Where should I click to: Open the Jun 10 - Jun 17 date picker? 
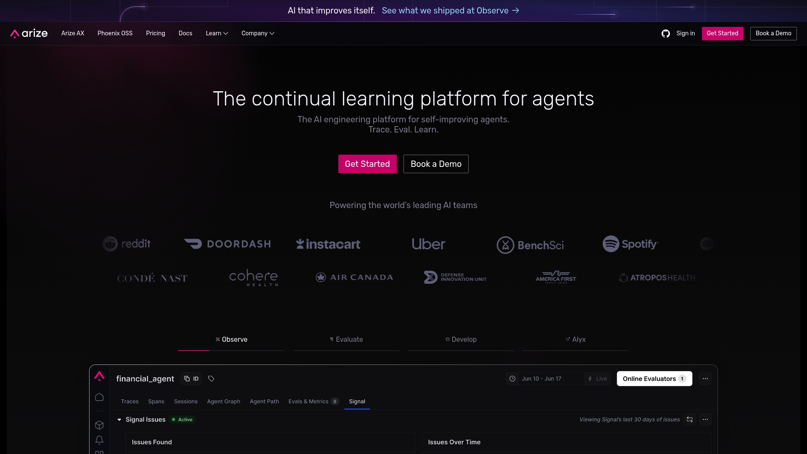coord(541,379)
